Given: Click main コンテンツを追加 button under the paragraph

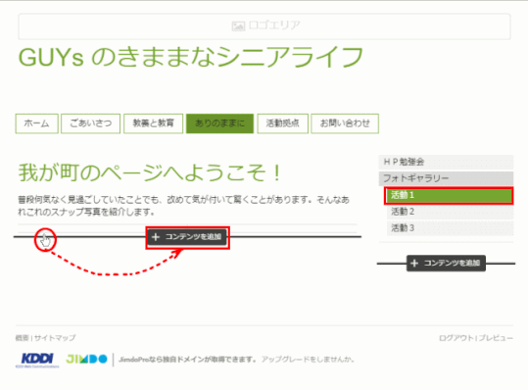Looking at the screenshot, I should coord(187,237).
